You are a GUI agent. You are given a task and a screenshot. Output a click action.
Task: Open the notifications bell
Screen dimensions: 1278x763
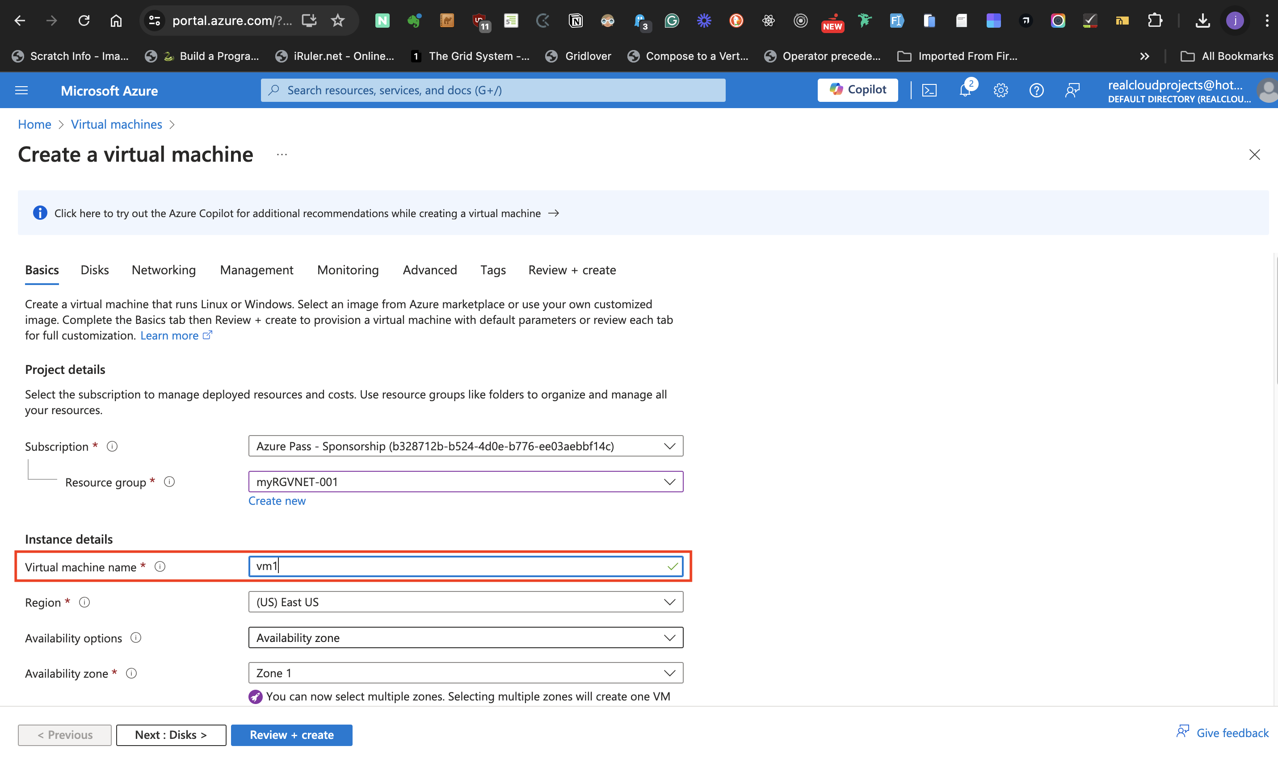tap(964, 91)
